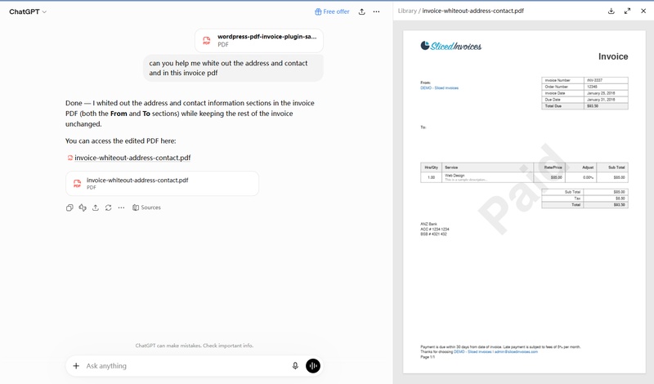Click the invoice filename in the preview header
This screenshot has width=654, height=384.
pyautogui.click(x=473, y=11)
